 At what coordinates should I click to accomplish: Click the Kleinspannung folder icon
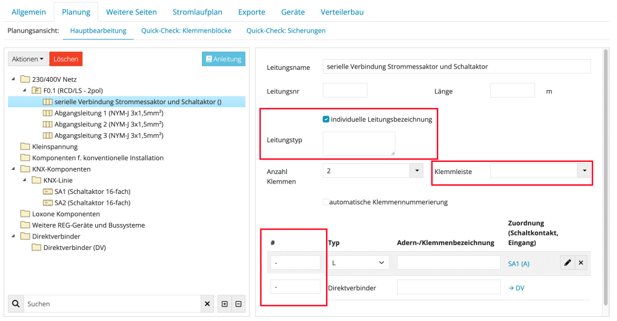coord(25,146)
